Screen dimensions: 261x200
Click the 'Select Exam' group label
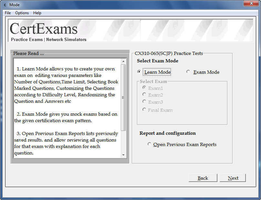point(153,81)
